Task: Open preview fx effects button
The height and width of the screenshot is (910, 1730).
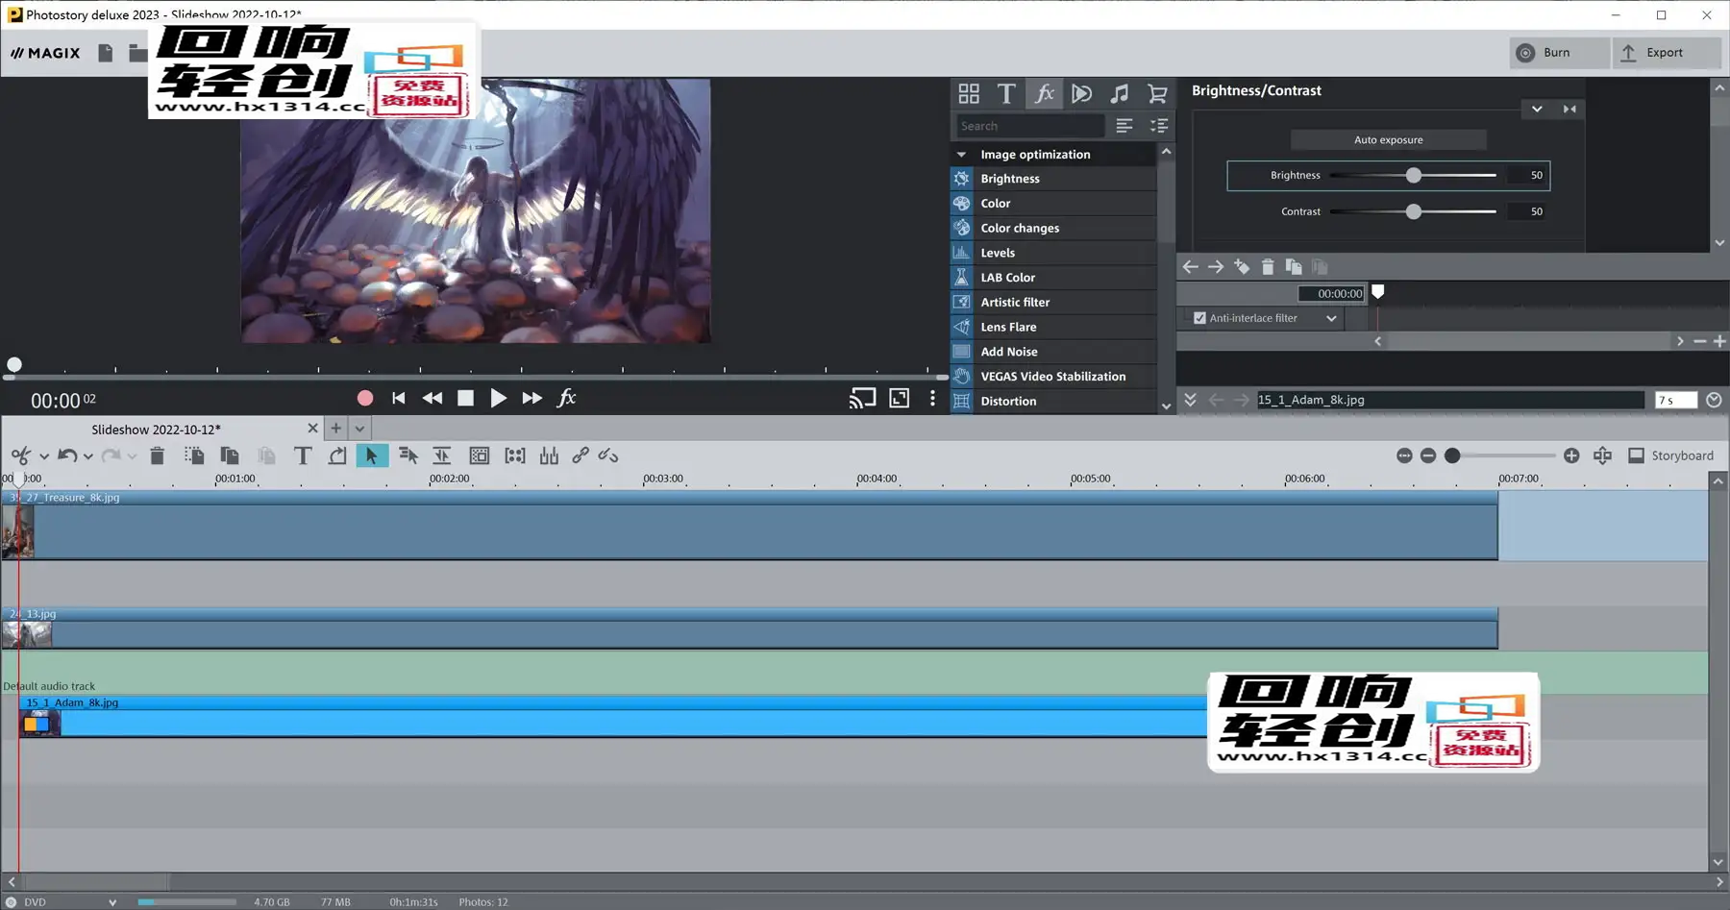Action: (567, 398)
